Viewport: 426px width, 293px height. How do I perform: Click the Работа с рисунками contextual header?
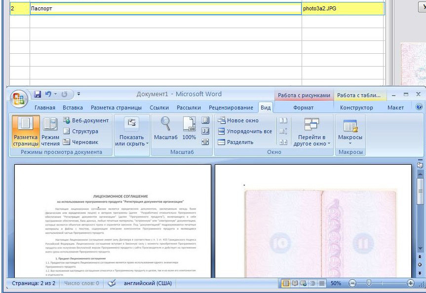point(304,95)
